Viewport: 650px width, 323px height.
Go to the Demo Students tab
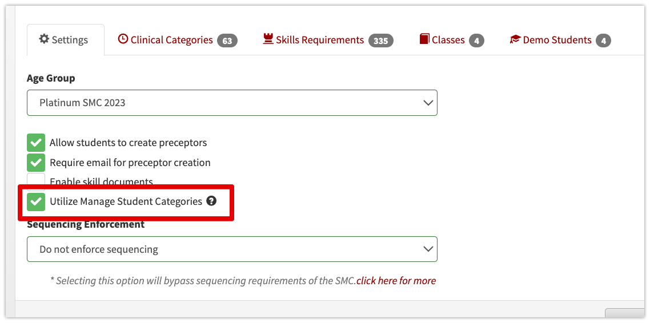pos(560,40)
